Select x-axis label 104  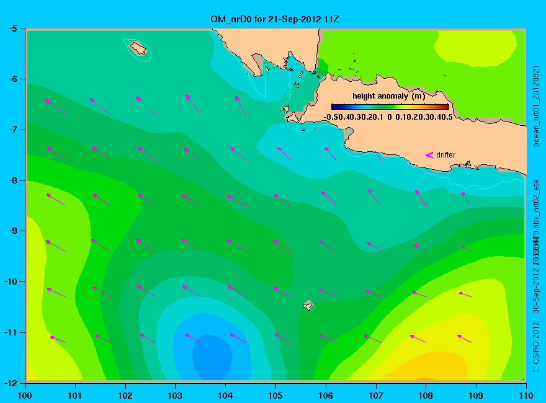click(225, 396)
